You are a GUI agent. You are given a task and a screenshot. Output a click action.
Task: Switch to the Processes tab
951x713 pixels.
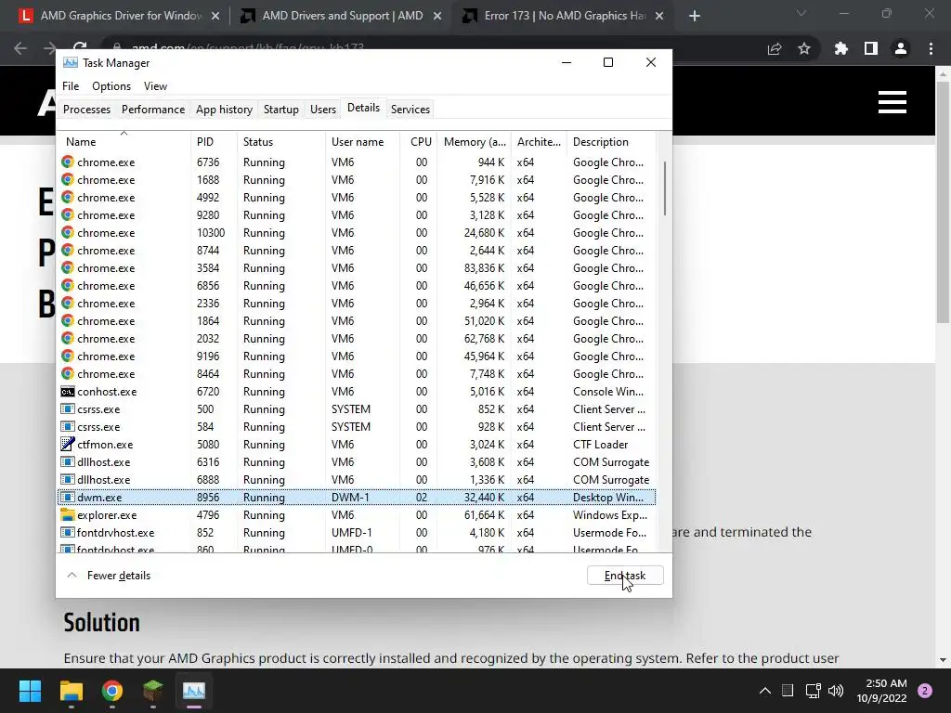coord(86,110)
